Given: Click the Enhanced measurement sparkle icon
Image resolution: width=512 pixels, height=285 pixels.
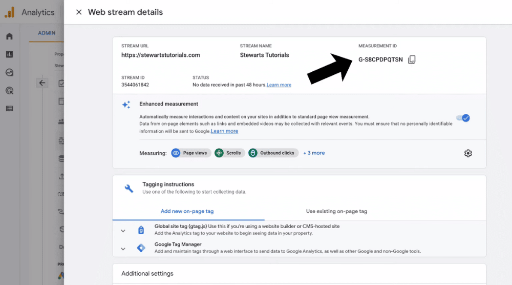Looking at the screenshot, I should click(x=126, y=105).
